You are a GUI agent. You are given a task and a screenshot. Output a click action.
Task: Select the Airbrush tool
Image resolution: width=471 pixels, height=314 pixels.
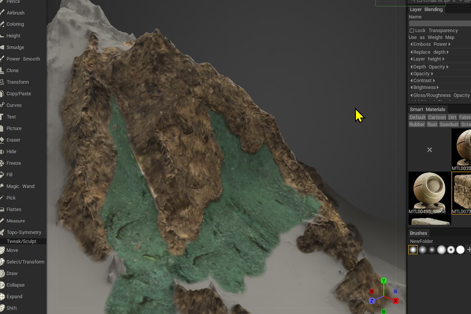click(16, 13)
